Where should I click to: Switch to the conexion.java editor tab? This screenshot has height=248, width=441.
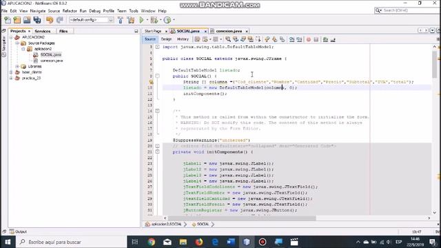[229, 31]
